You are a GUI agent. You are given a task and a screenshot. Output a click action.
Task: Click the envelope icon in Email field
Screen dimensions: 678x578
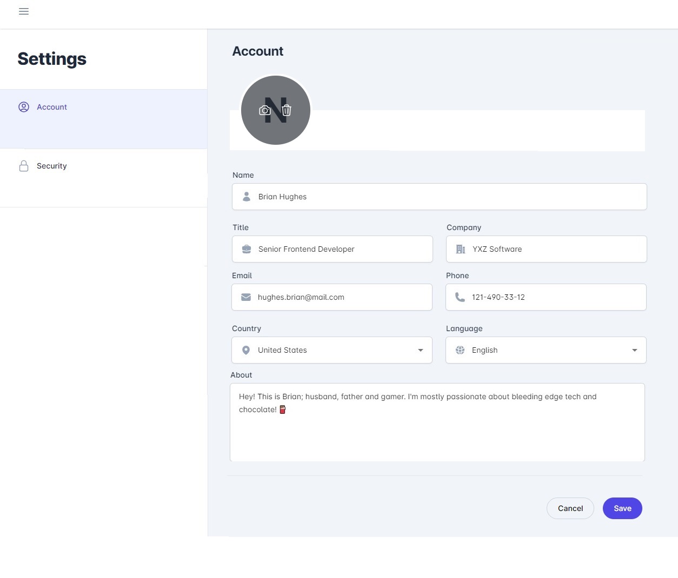tap(246, 297)
